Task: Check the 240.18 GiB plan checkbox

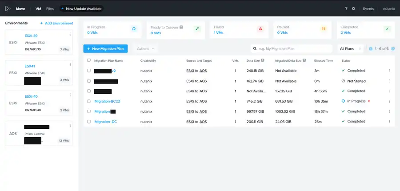Action: tap(89, 71)
